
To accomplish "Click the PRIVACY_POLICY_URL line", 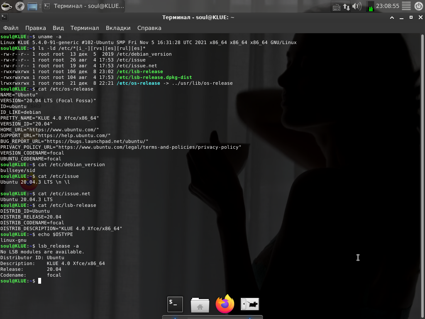I will [x=121, y=147].
